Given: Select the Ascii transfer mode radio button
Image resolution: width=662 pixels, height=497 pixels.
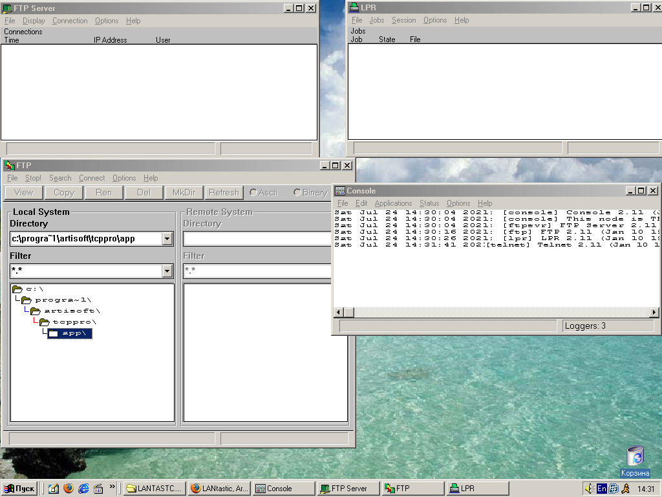Looking at the screenshot, I should point(253,192).
